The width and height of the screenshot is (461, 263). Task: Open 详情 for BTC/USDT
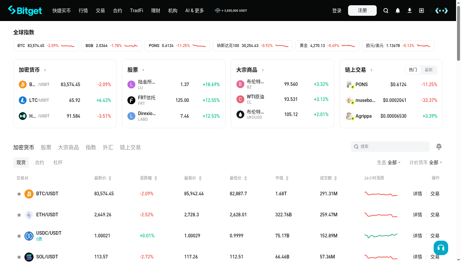(x=418, y=194)
